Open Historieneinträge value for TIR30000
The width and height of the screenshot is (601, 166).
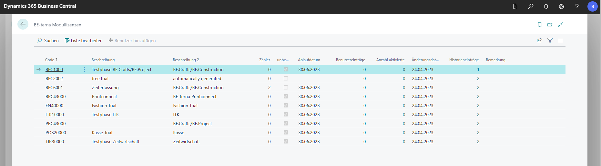click(478, 142)
